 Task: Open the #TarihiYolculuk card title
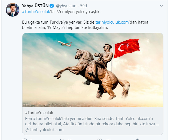[39, 113]
